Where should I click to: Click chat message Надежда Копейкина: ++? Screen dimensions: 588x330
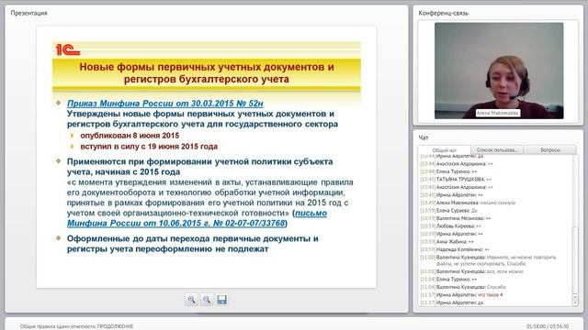pyautogui.click(x=455, y=249)
